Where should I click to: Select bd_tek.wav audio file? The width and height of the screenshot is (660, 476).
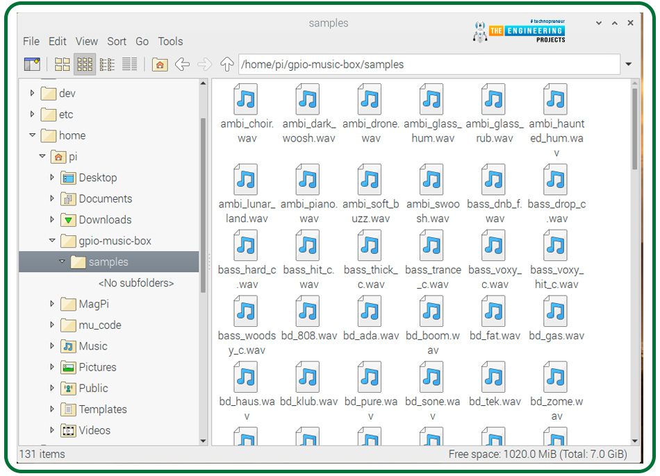494,384
